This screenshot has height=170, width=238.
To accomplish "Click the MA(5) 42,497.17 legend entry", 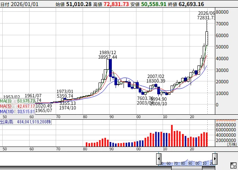I will tap(17, 106).
